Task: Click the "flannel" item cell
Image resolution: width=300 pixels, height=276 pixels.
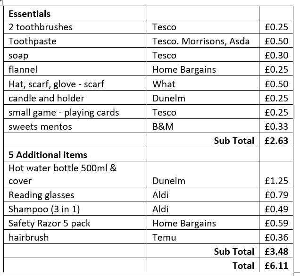Action: tap(23, 69)
